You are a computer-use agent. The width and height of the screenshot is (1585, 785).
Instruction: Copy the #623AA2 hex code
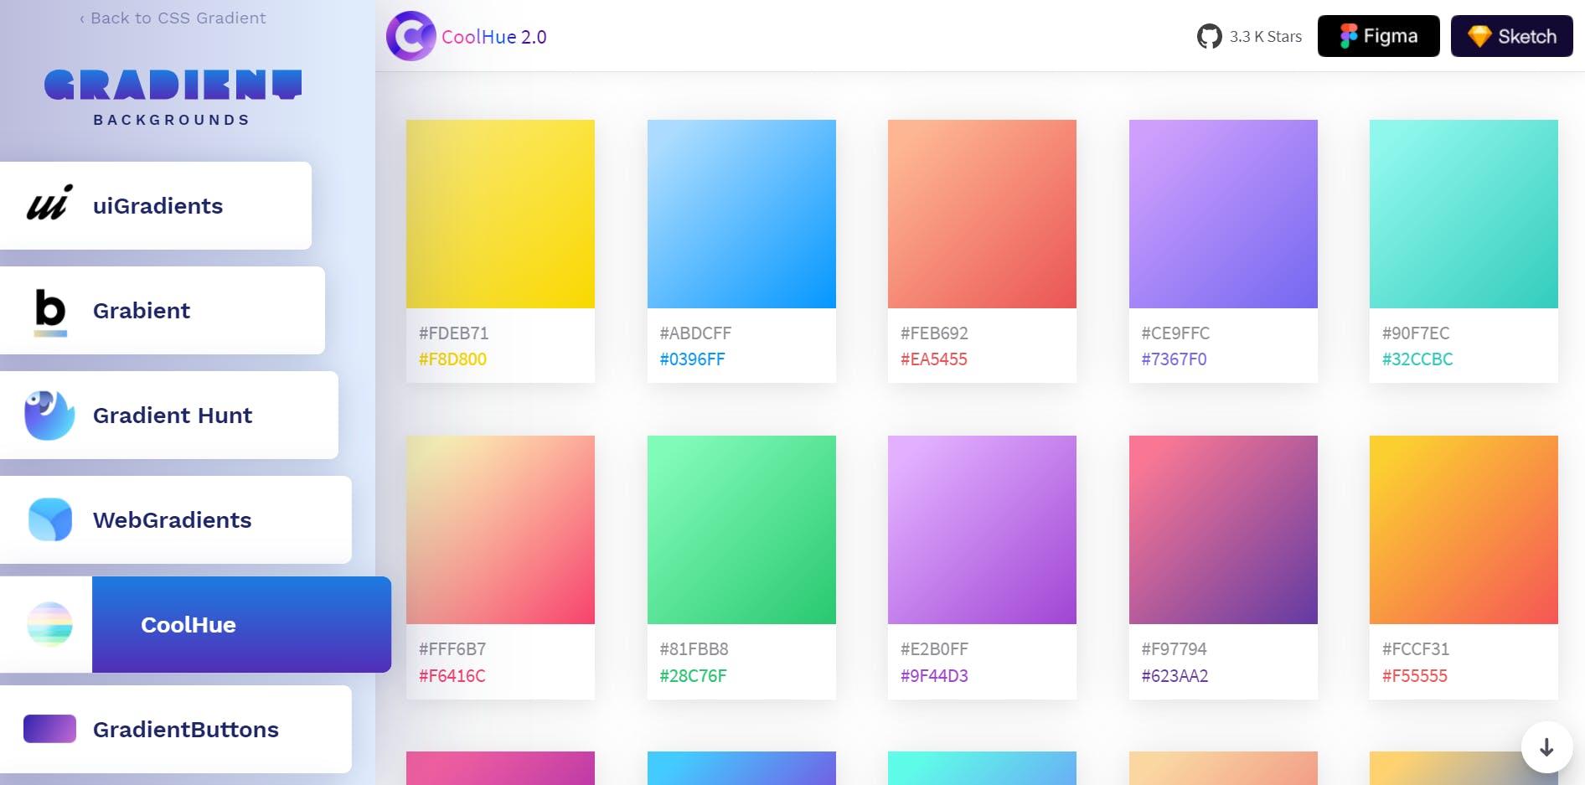click(x=1175, y=676)
